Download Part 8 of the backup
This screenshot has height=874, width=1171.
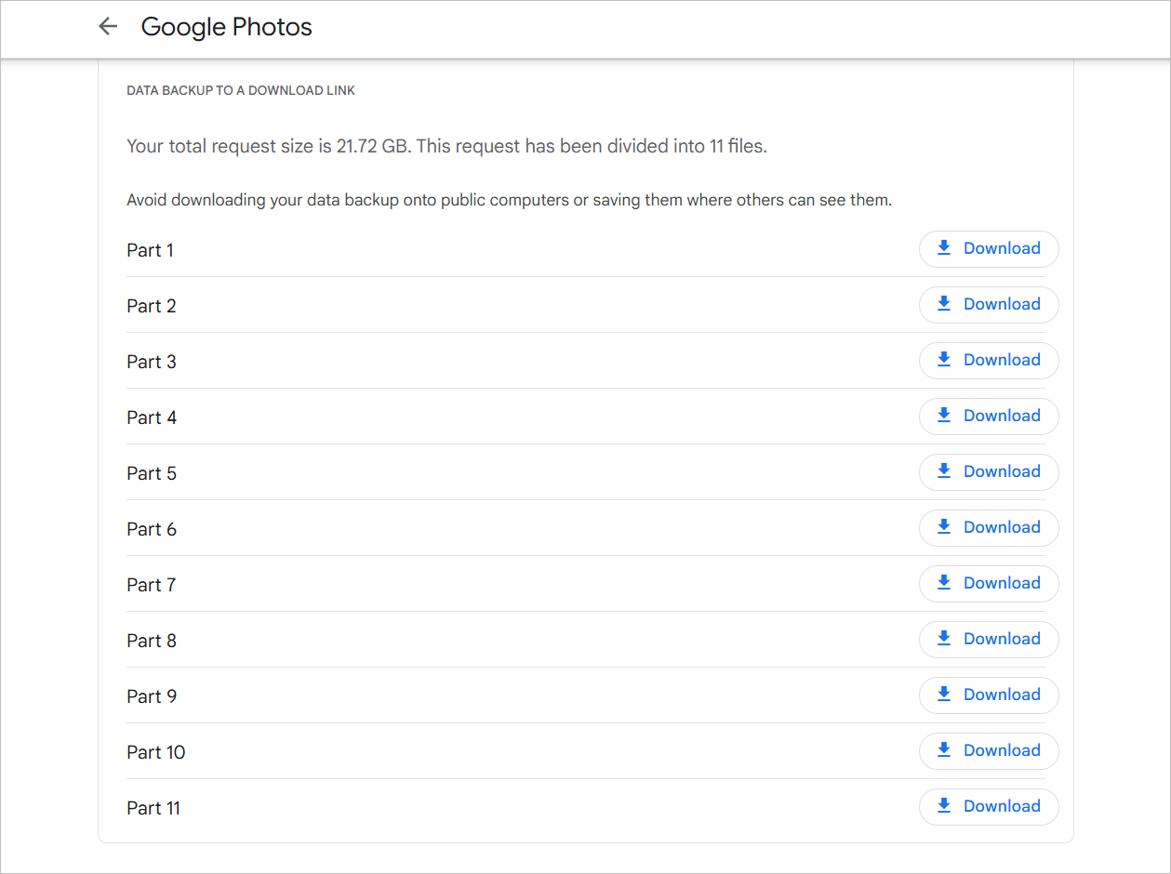point(989,639)
